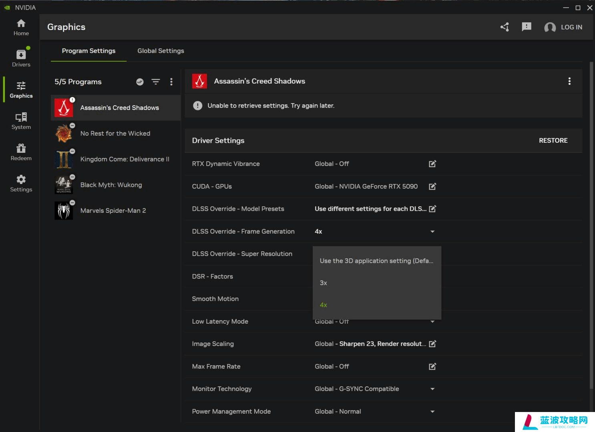Click the select-all checkmark icon in programs list

(x=140, y=82)
